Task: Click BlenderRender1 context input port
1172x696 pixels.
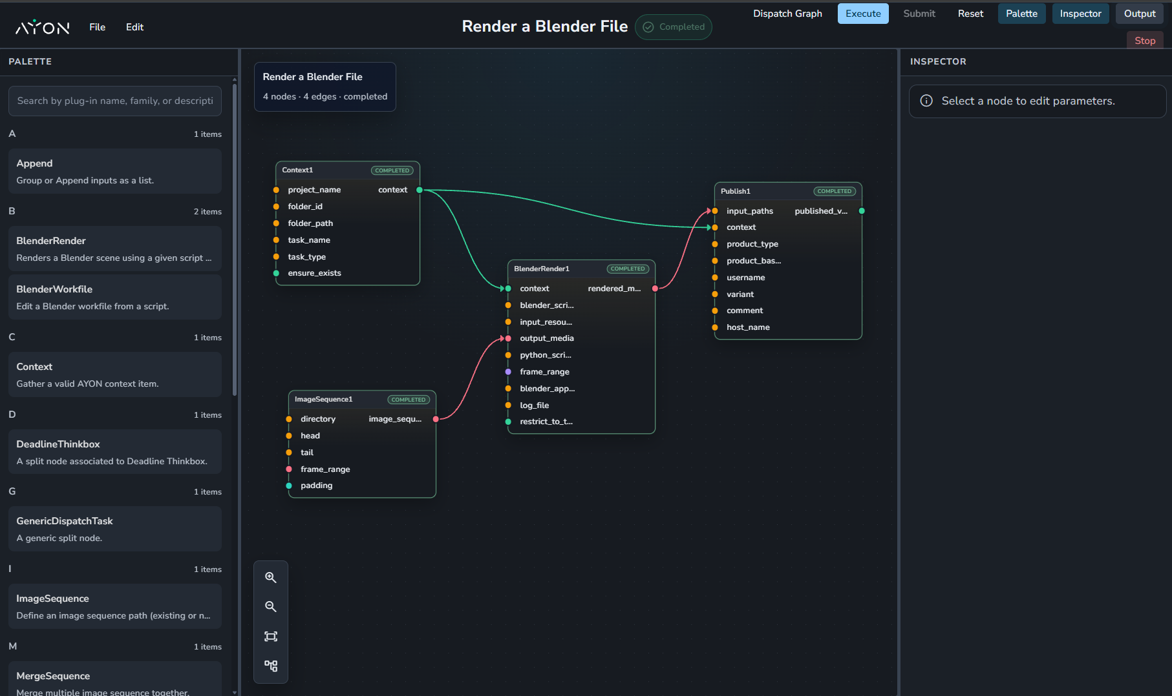Action: pos(508,289)
